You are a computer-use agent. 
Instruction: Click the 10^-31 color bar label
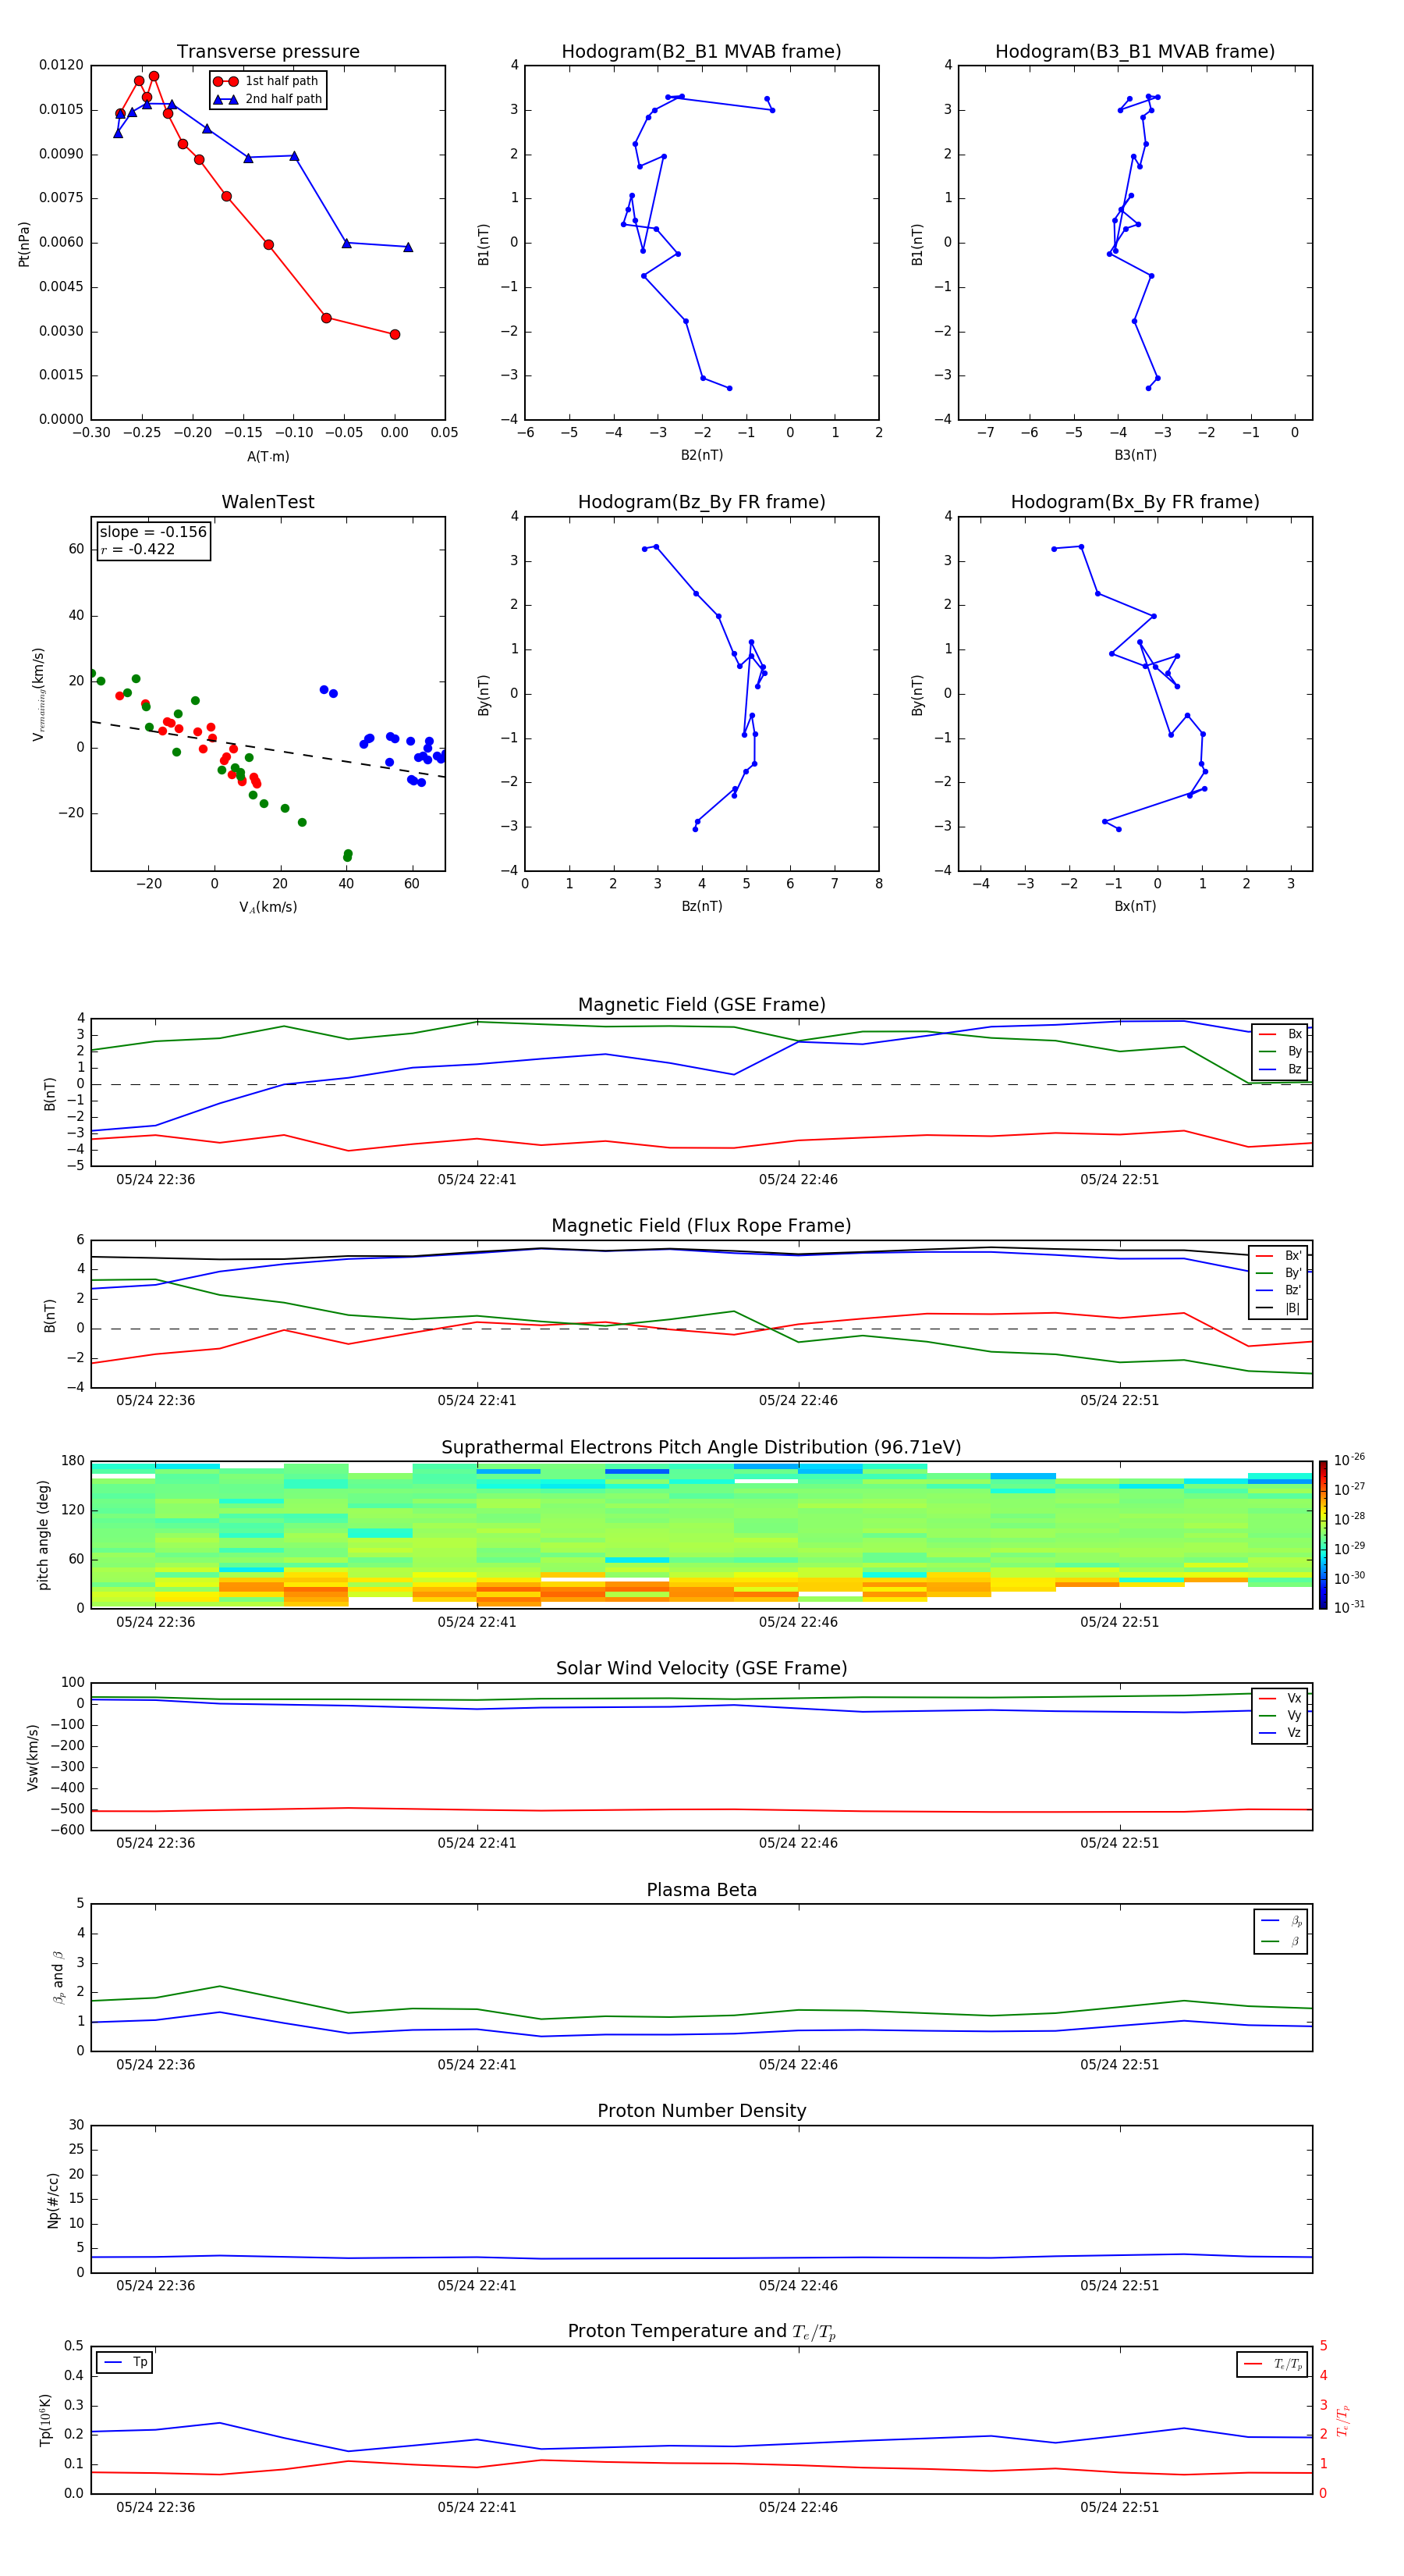1349,1607
